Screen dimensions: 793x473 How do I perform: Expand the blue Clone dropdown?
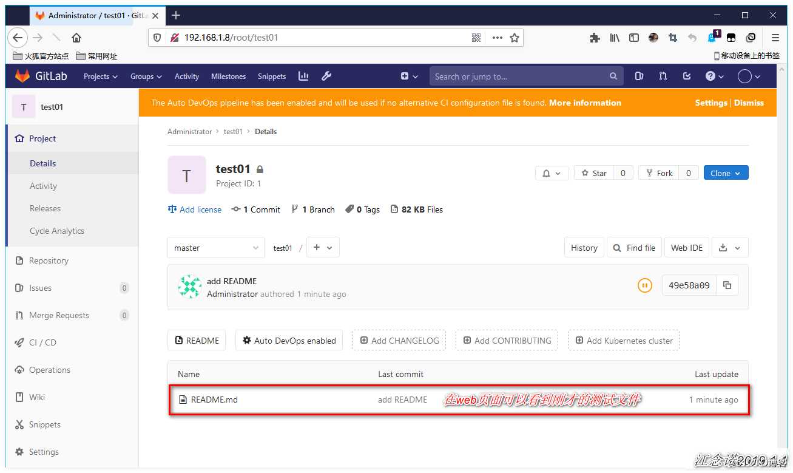point(726,173)
